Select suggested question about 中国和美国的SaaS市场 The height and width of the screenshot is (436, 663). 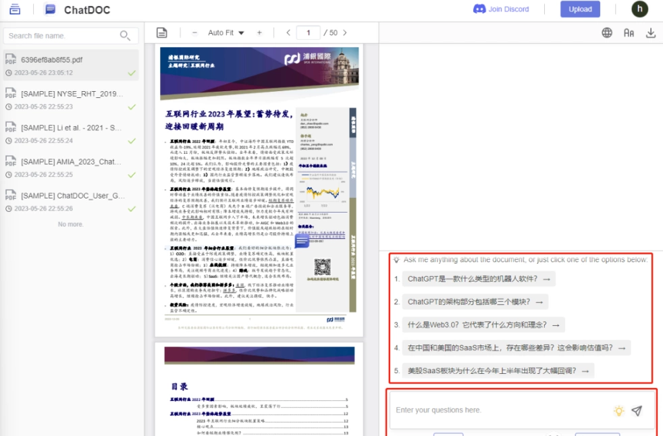tap(516, 348)
